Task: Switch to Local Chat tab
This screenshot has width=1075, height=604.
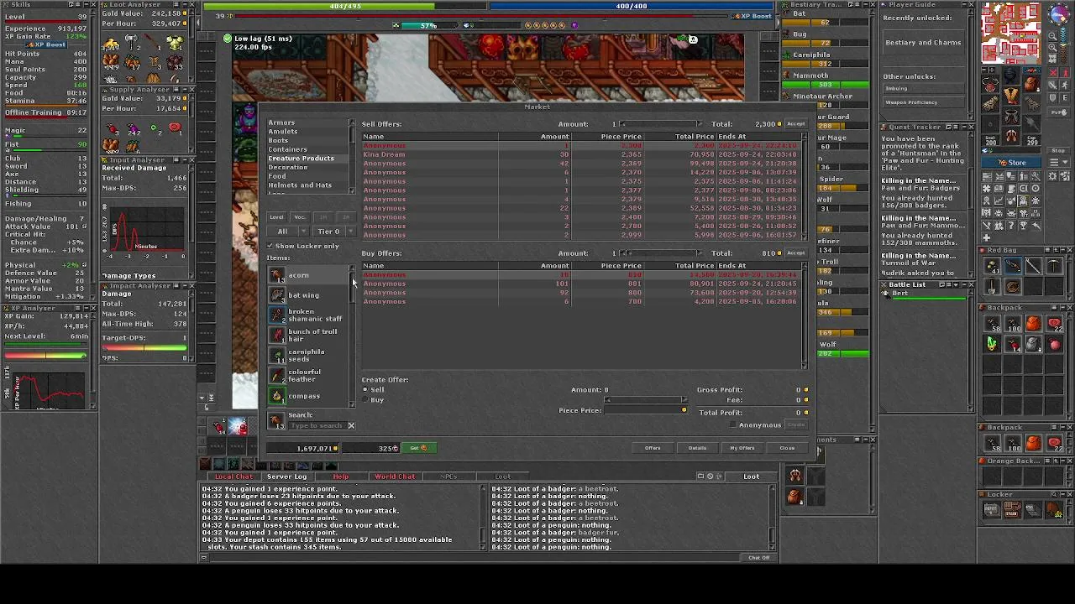Action: tap(233, 476)
